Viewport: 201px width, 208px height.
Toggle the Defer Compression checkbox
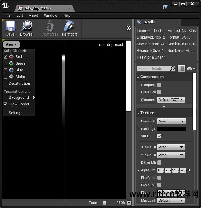click(x=159, y=92)
